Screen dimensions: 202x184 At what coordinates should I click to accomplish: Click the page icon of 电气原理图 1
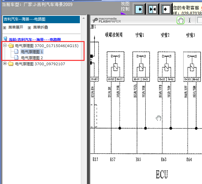click(x=16, y=51)
